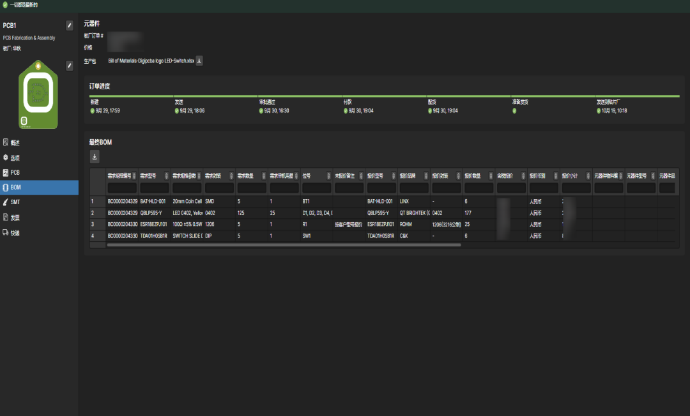Sort by 需求数量 column
Viewport: 690px width, 416px height.
tap(264, 175)
